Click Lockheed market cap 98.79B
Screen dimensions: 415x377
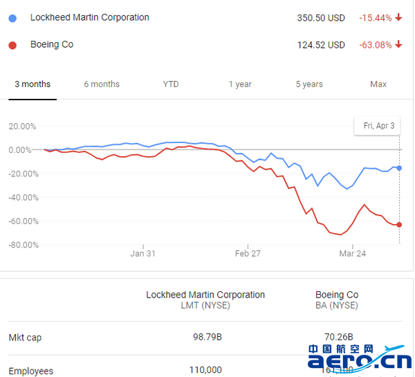(207, 337)
